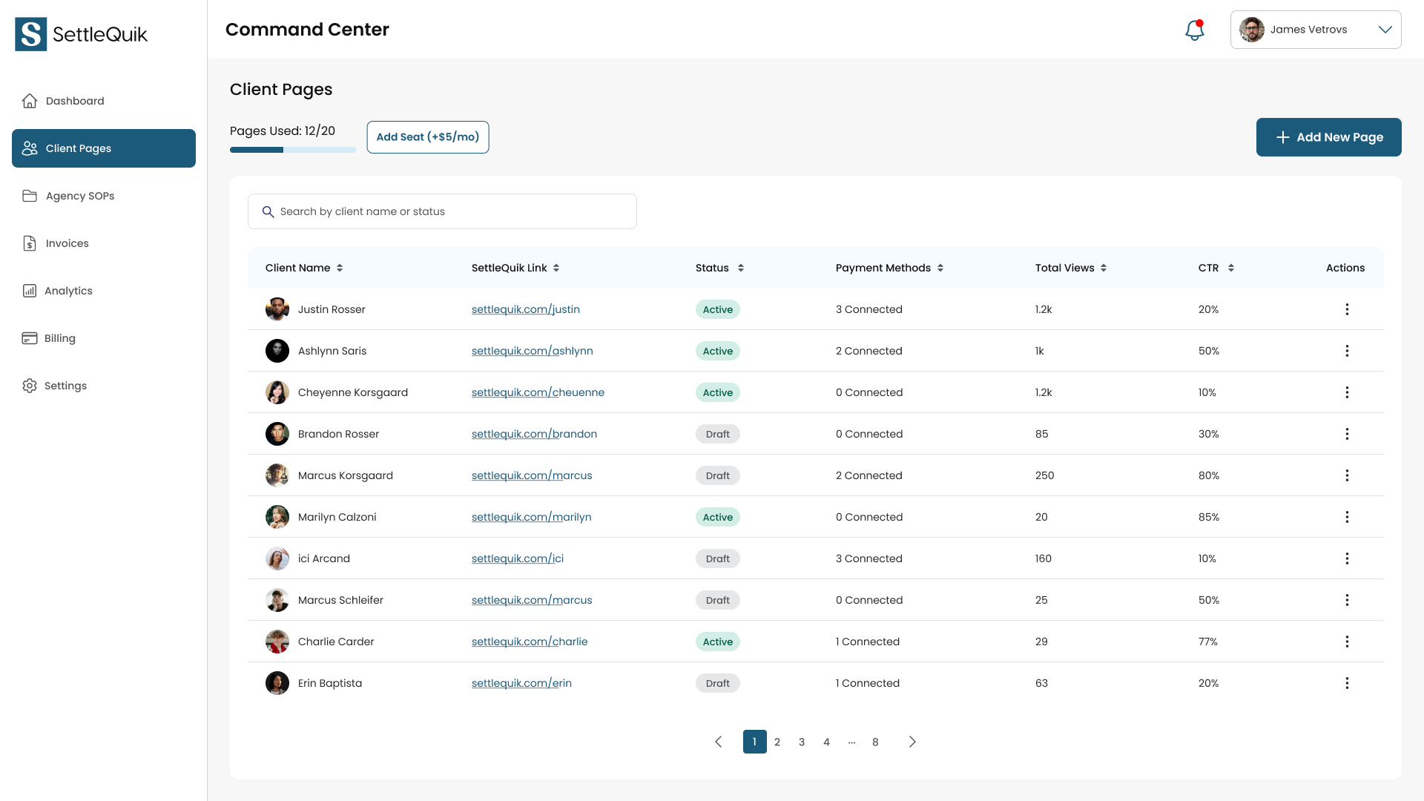
Task: Click the Pages Used progress bar
Action: [x=292, y=149]
